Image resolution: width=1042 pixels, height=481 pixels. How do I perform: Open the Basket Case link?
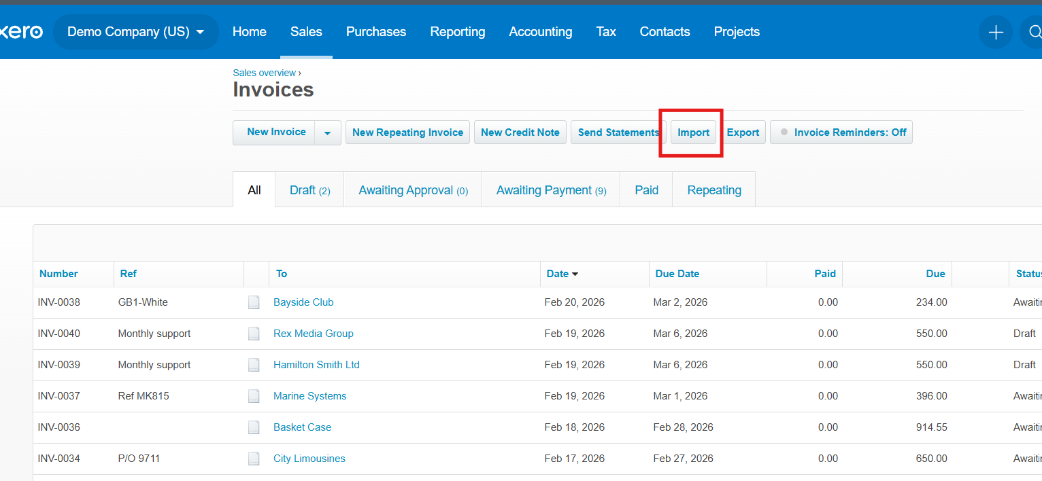(303, 427)
